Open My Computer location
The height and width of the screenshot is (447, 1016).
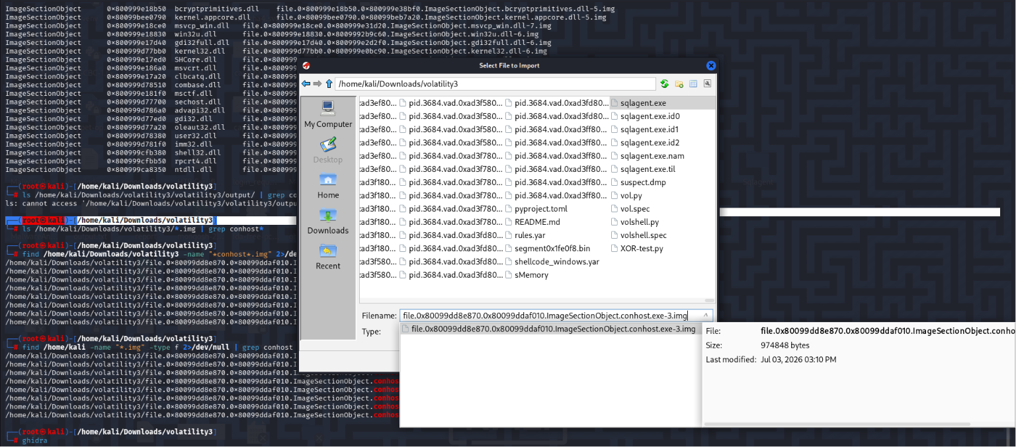(x=328, y=114)
